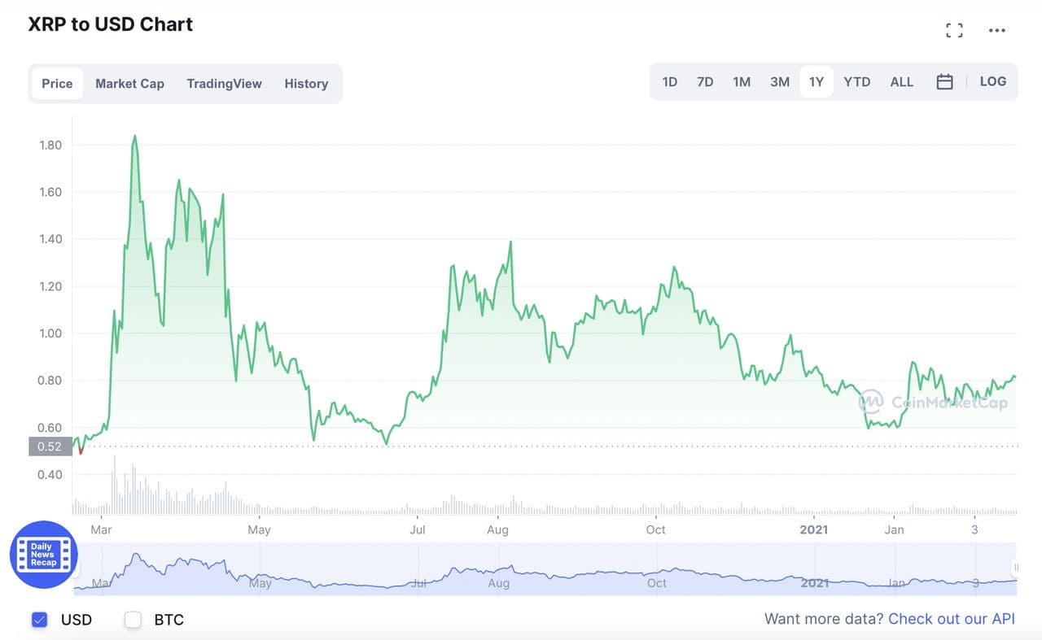This screenshot has height=640, width=1042.
Task: Select the History tab
Action: [x=306, y=84]
